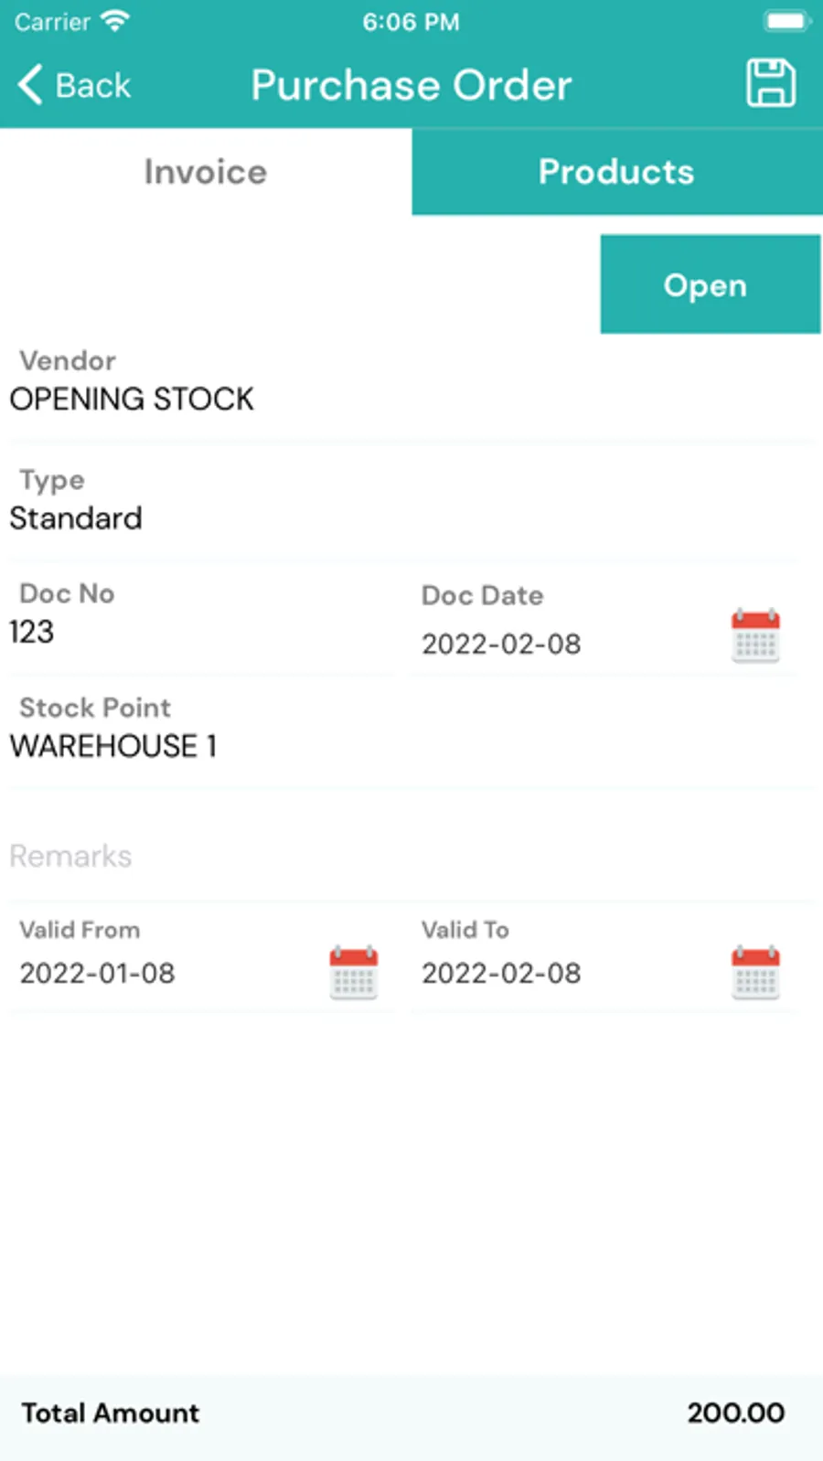The width and height of the screenshot is (823, 1461).
Task: Open the Doc Date calendar picker
Action: coord(755,635)
